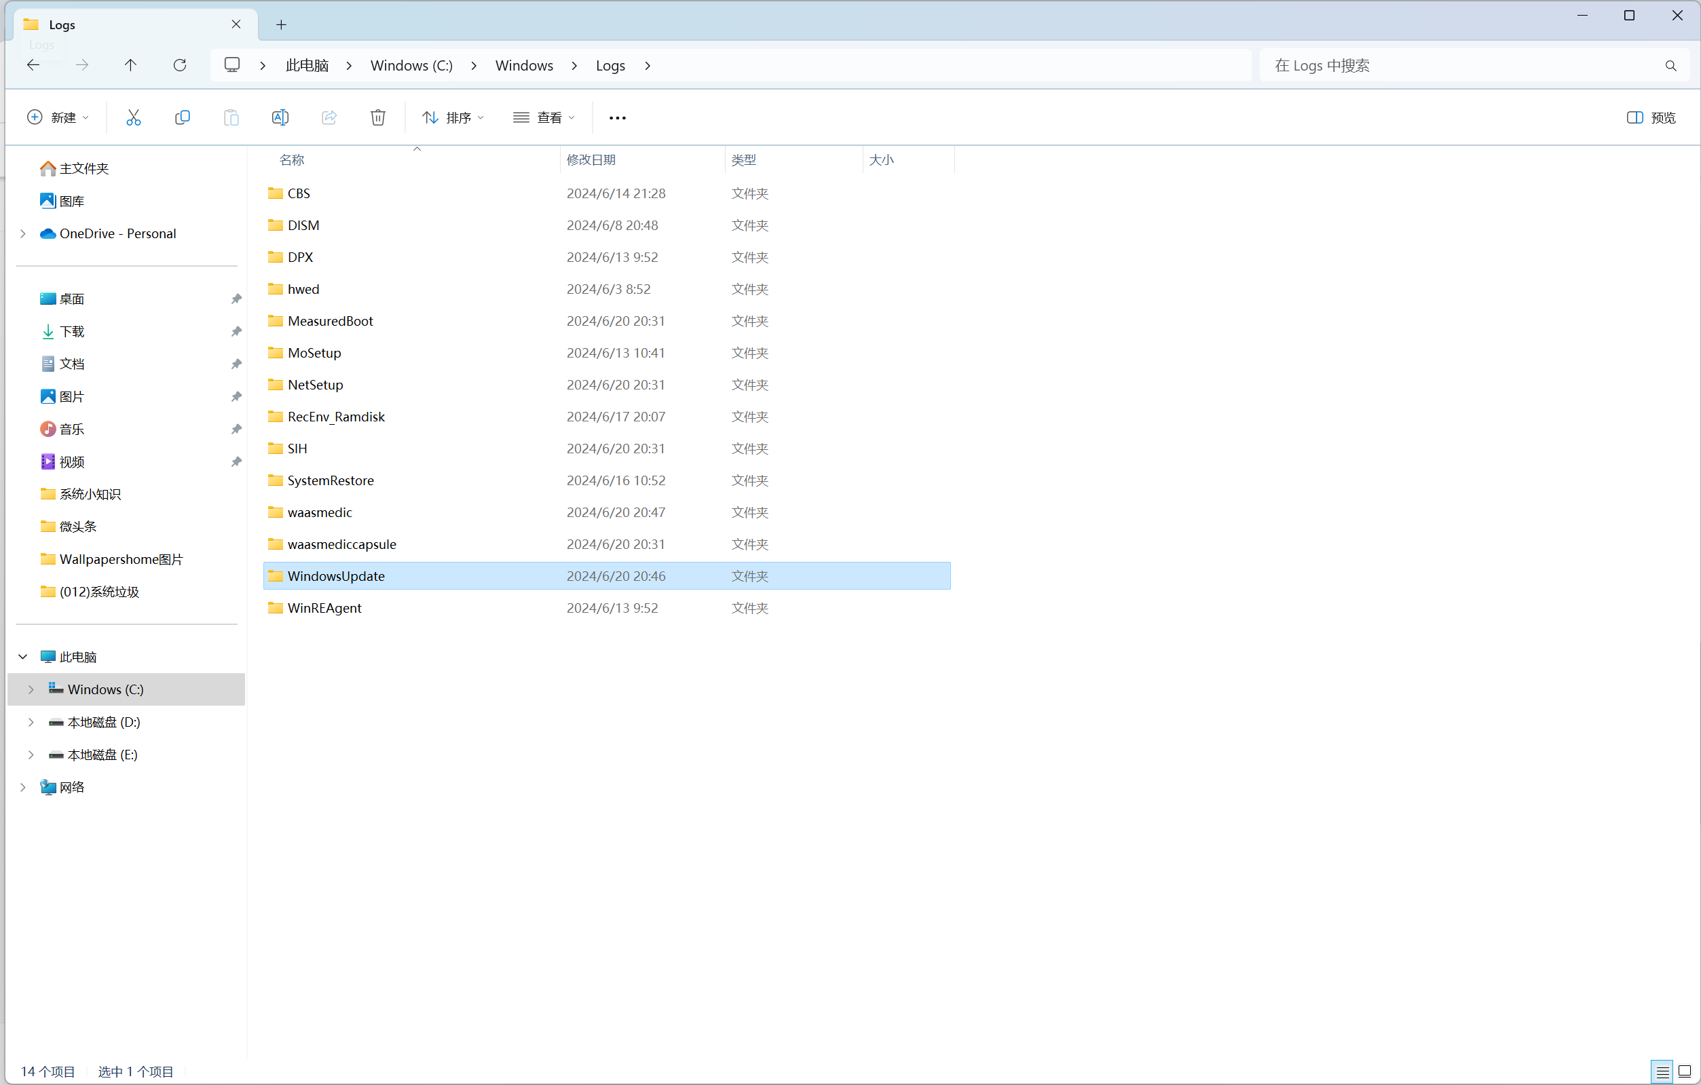The width and height of the screenshot is (1701, 1085).
Task: Open the 新建 new item button
Action: point(58,117)
